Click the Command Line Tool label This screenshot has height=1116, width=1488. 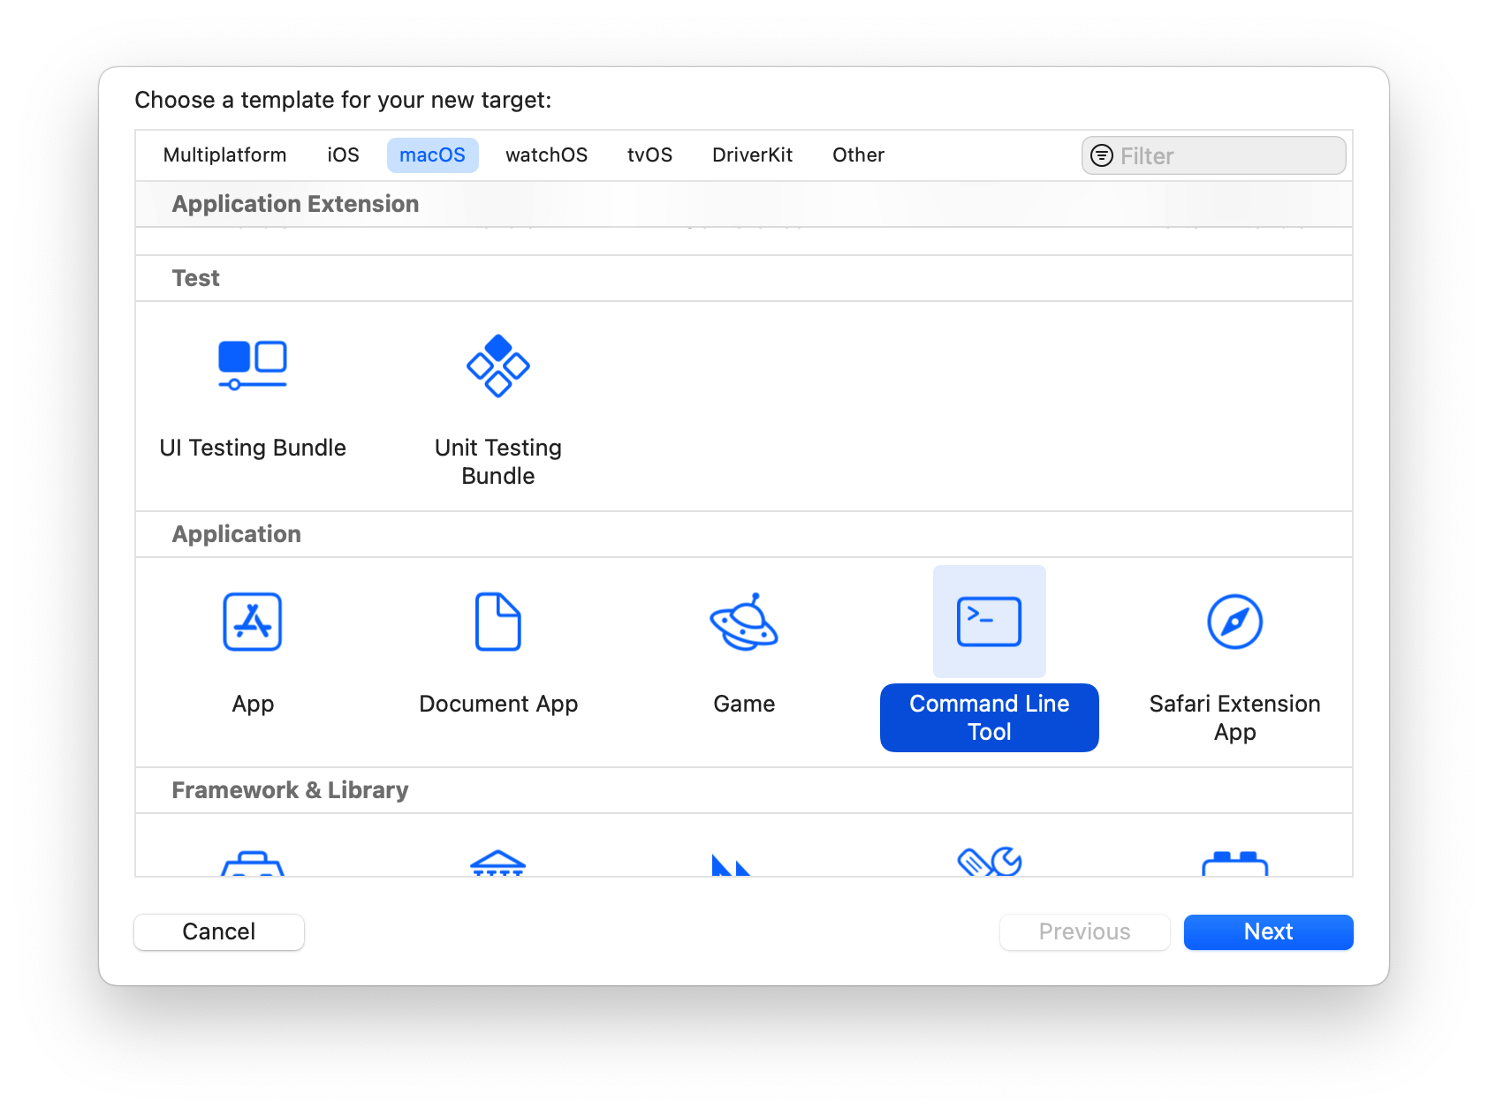coord(989,718)
